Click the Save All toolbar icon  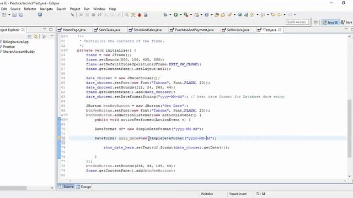click(21, 15)
